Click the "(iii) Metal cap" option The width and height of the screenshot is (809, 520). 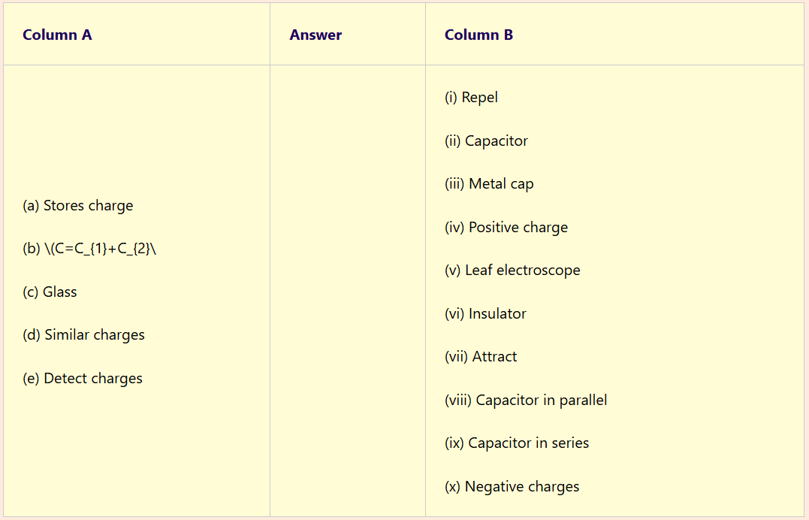coord(489,184)
